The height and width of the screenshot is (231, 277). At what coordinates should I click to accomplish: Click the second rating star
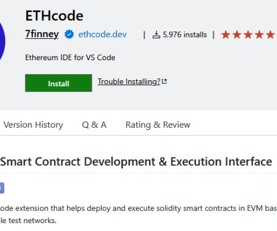pos(237,35)
